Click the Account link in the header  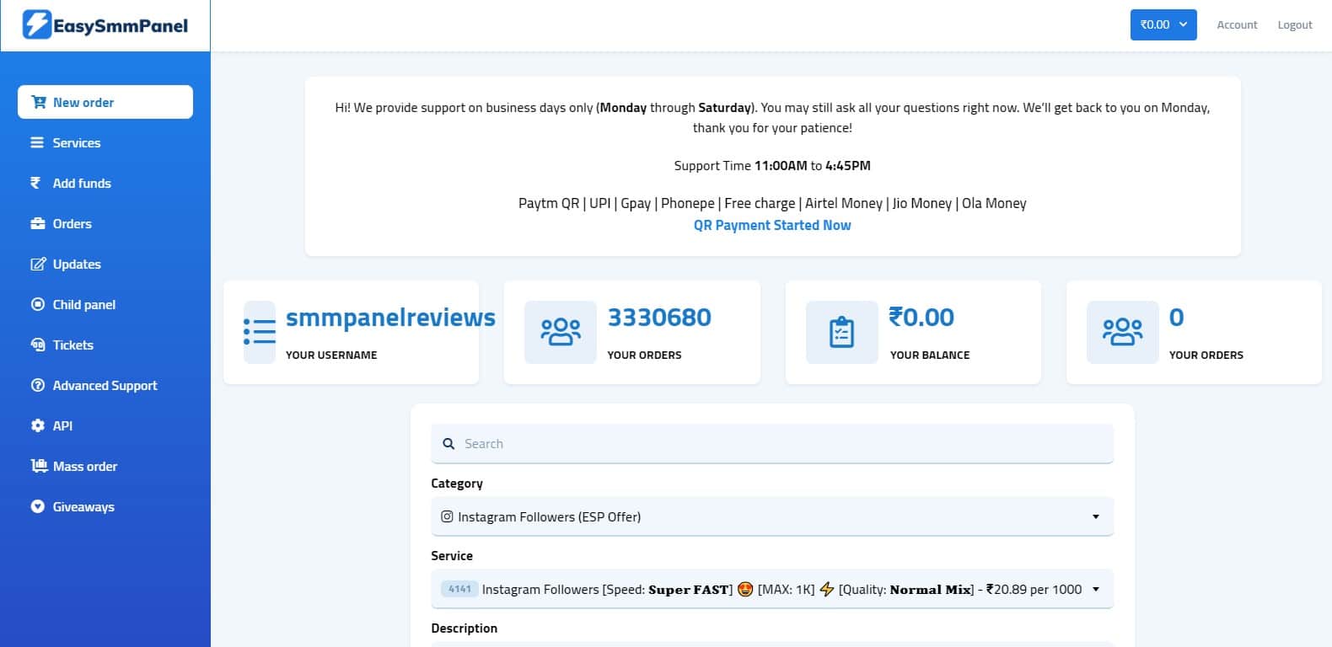(1237, 25)
